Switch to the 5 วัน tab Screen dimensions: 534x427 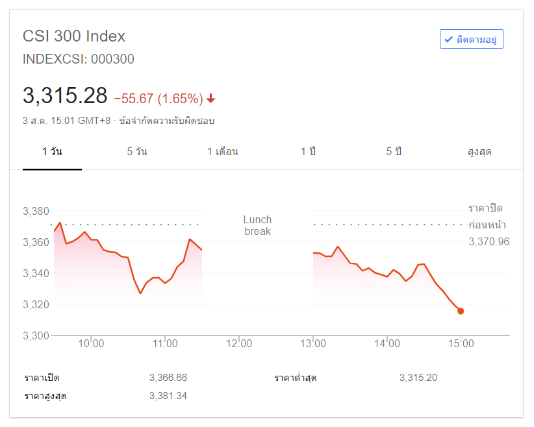[x=137, y=152]
